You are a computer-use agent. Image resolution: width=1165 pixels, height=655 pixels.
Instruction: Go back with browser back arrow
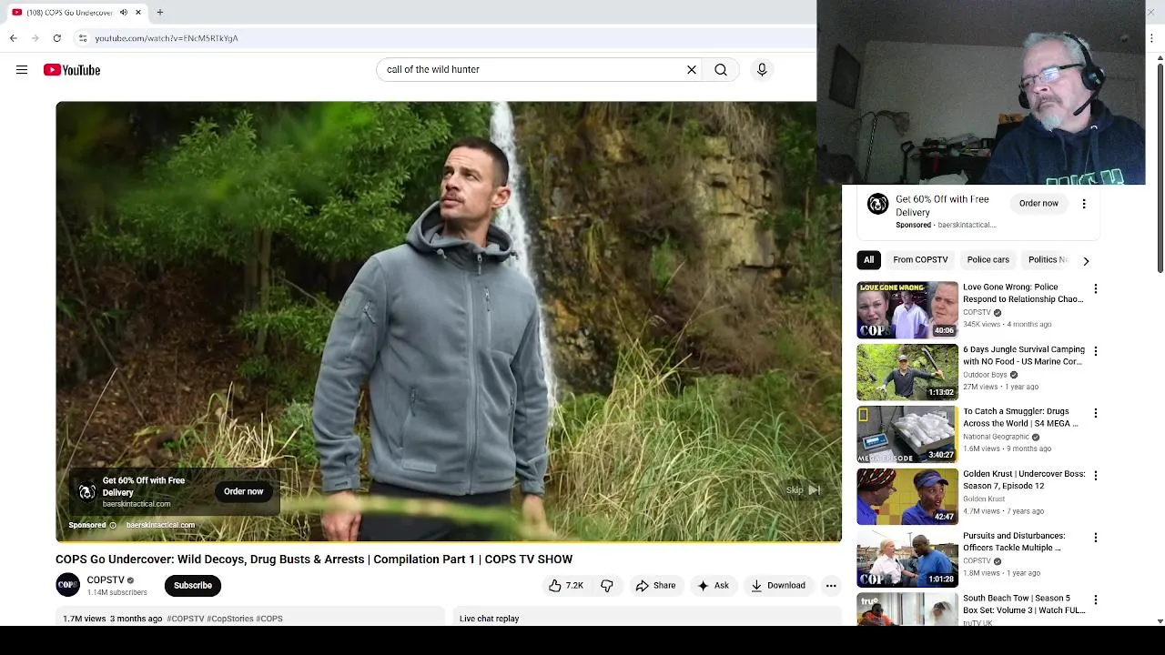point(14,38)
